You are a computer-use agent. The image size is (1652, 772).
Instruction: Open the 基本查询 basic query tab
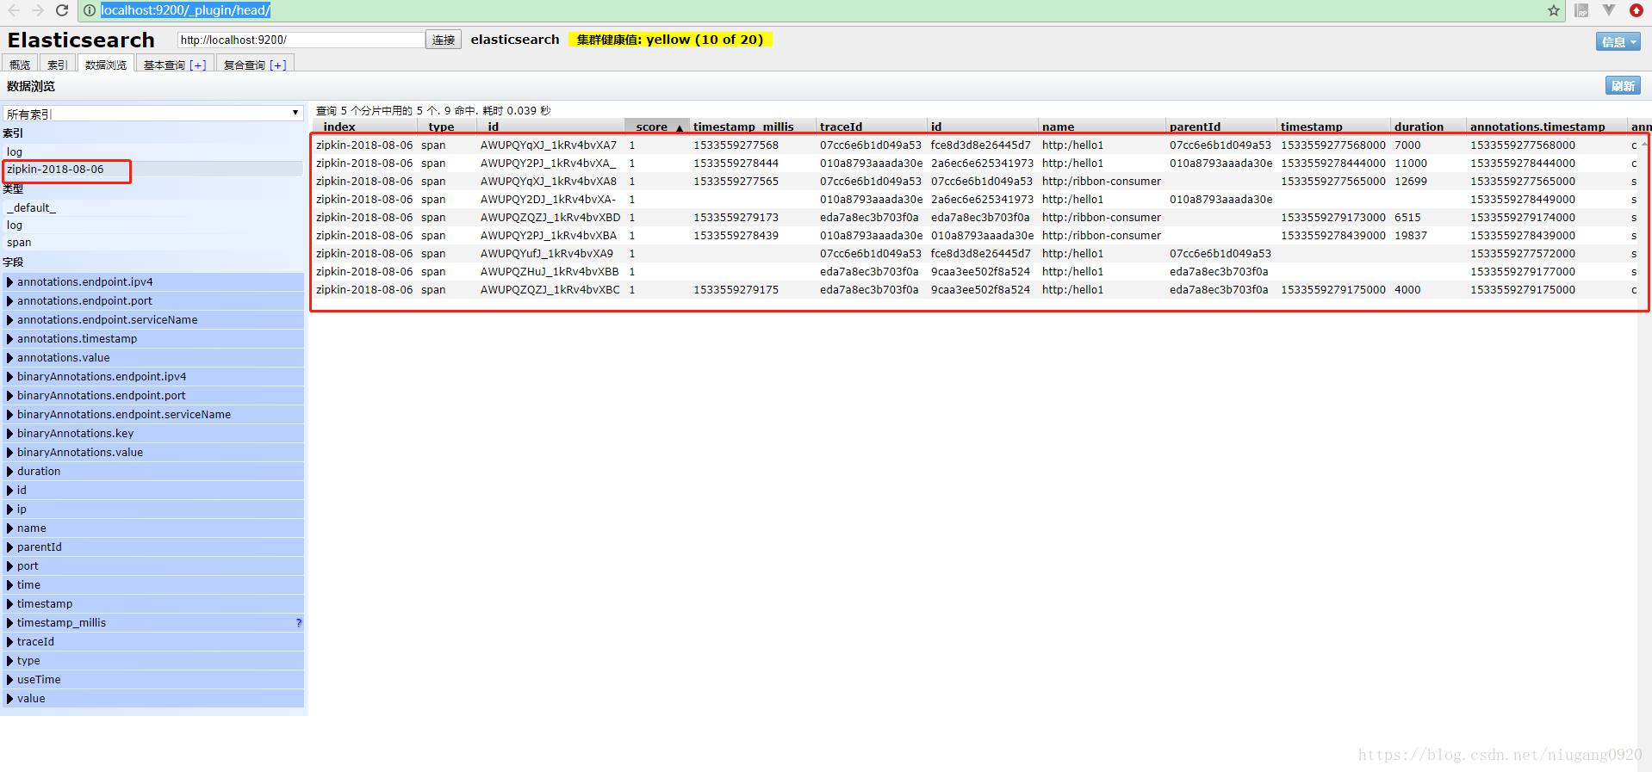point(175,65)
